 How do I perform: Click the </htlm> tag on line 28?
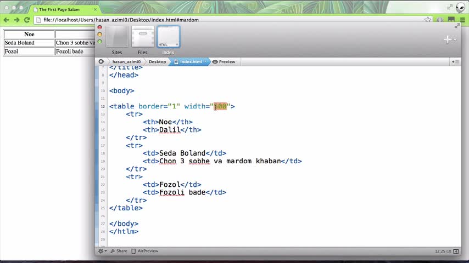124,231
